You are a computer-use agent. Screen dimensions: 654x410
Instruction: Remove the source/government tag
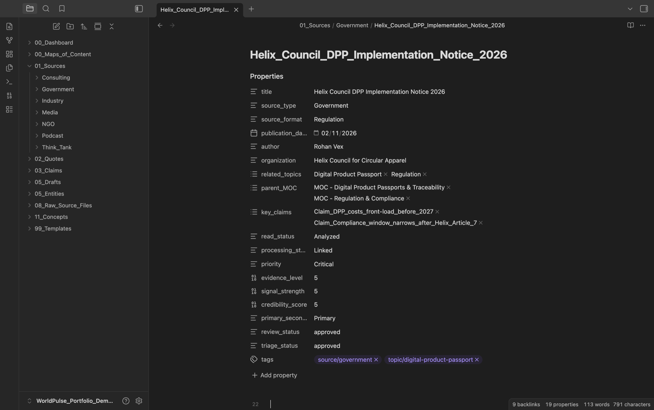point(376,360)
